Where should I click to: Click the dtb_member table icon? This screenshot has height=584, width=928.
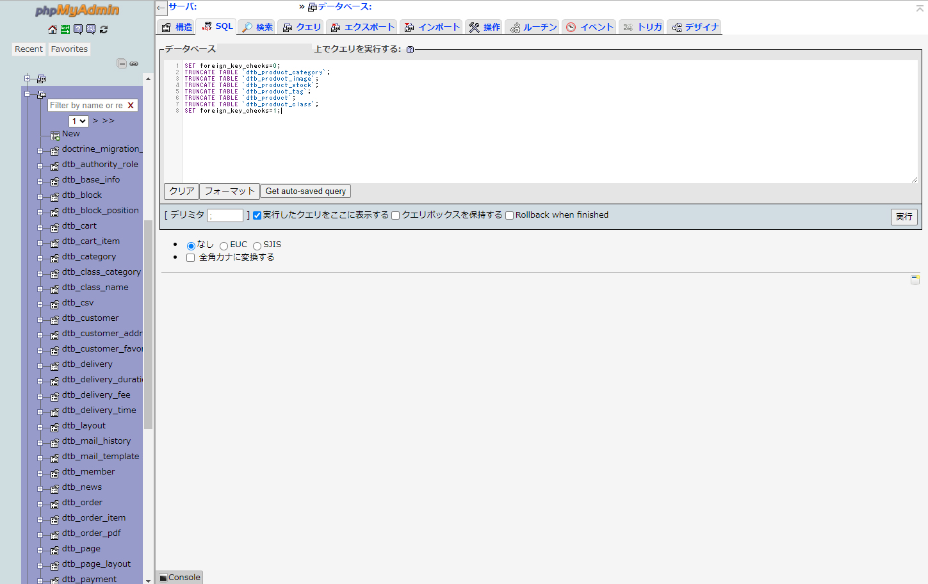click(x=55, y=474)
